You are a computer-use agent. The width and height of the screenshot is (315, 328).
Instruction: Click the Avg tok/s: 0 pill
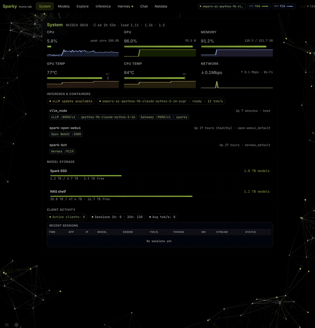coord(162,217)
